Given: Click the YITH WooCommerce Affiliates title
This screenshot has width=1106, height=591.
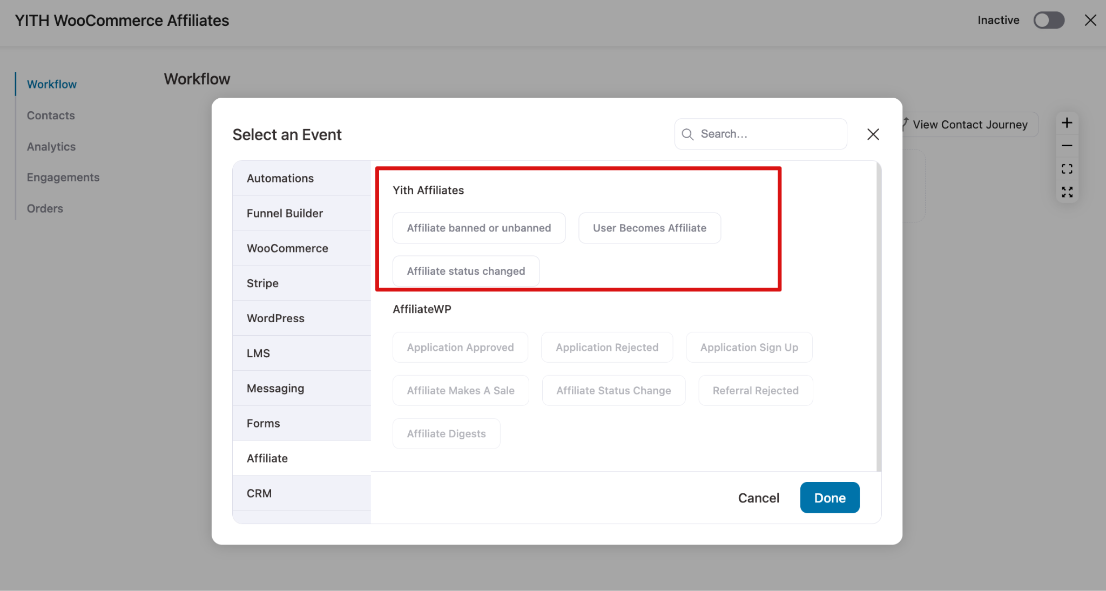Looking at the screenshot, I should click(x=122, y=21).
